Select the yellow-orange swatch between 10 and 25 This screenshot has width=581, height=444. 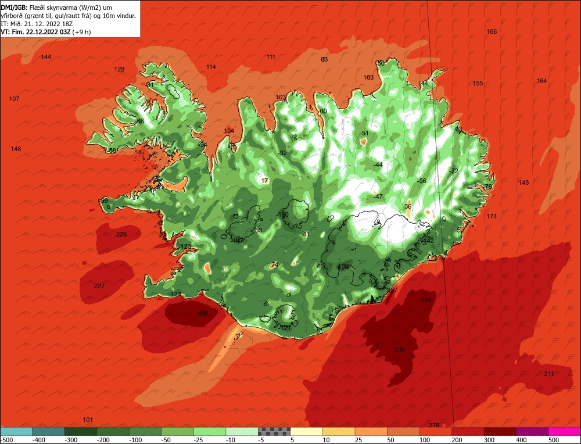[339, 431]
